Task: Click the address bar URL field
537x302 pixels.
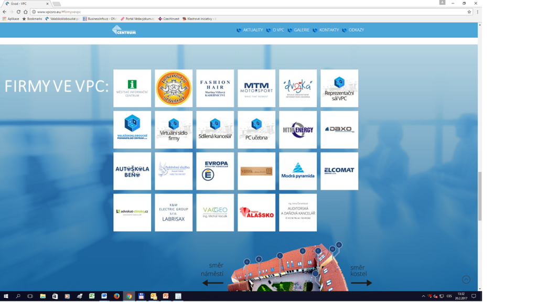Action: click(250, 12)
